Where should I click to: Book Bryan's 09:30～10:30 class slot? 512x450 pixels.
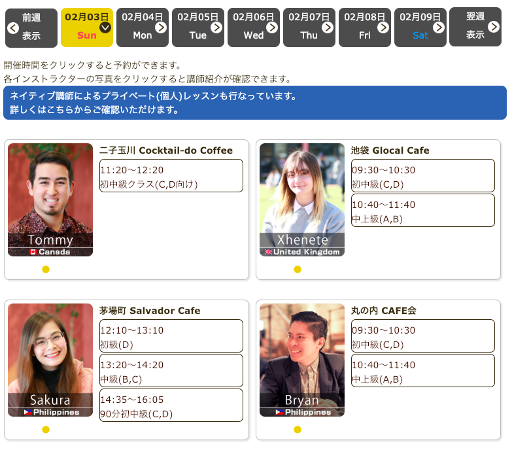[422, 337]
